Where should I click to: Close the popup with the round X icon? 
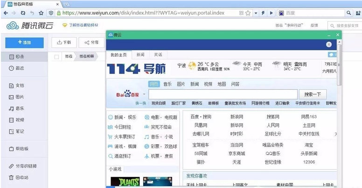point(329,44)
